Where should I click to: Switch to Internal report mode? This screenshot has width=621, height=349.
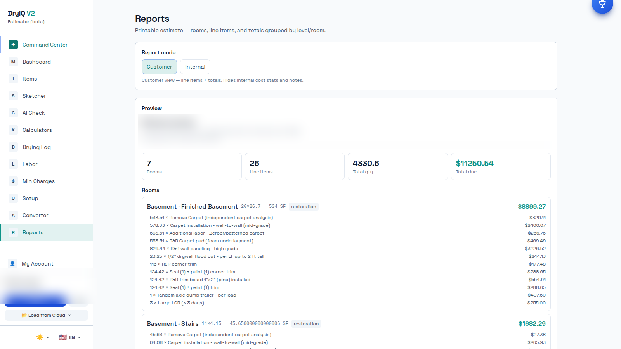point(195,67)
